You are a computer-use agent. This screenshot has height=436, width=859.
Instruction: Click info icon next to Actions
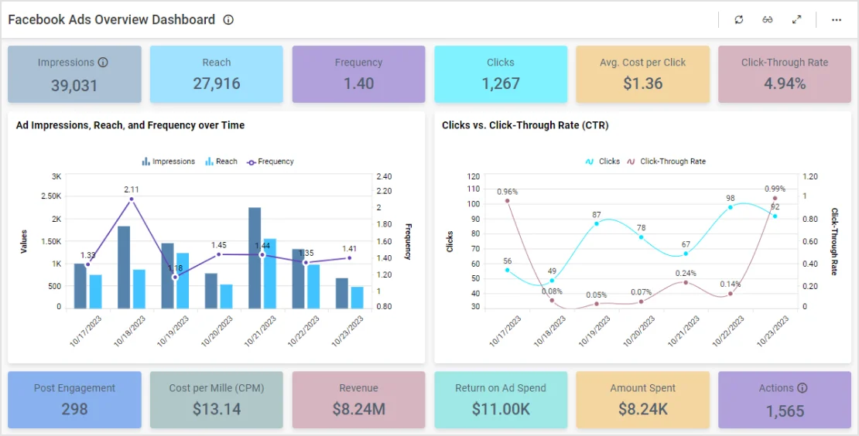[x=803, y=388]
